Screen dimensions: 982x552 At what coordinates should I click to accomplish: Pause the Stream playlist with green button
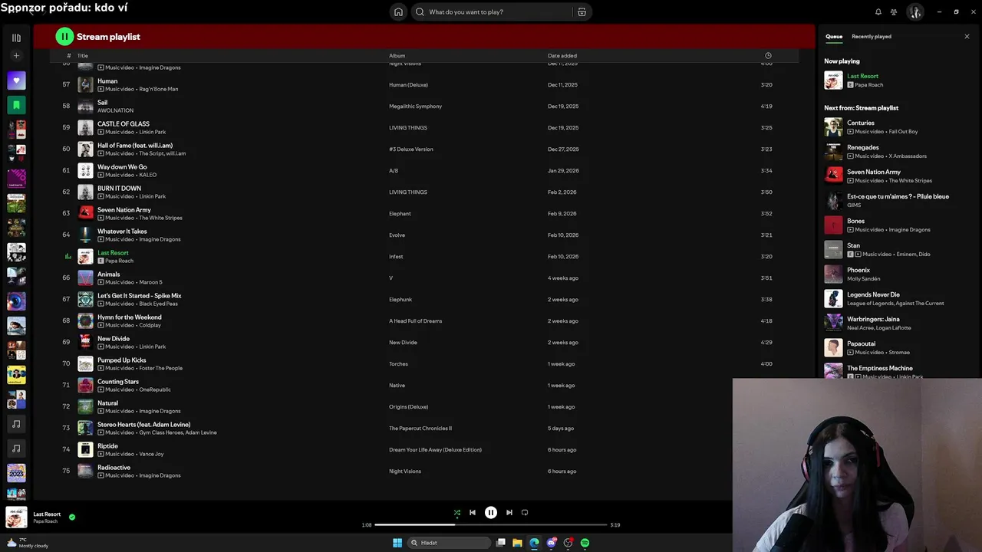64,36
